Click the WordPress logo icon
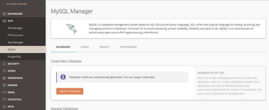Screen dimensions: 269x110 coord(4,78)
